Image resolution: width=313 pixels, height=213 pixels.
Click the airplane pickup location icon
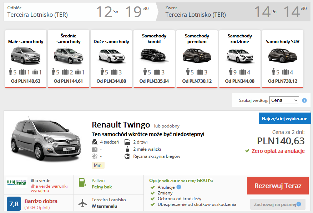point(82,203)
